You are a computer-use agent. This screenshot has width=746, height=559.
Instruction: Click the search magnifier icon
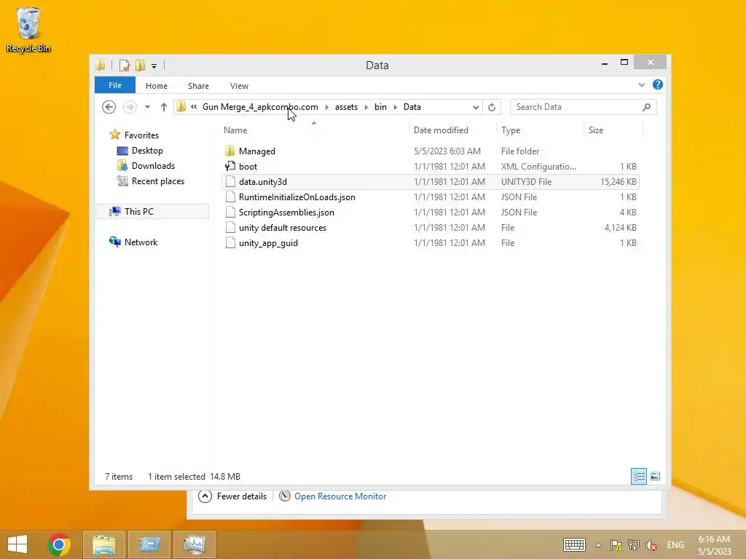click(647, 107)
